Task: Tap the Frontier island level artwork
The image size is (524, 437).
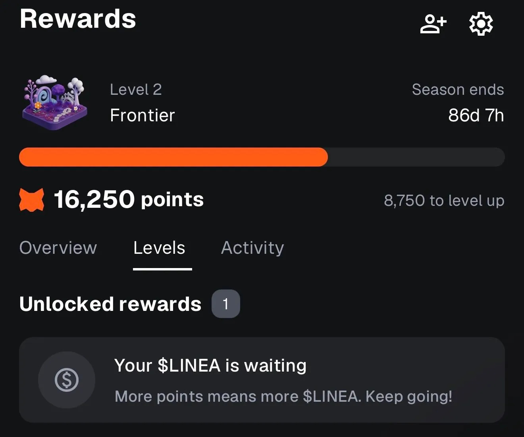Action: pyautogui.click(x=55, y=102)
